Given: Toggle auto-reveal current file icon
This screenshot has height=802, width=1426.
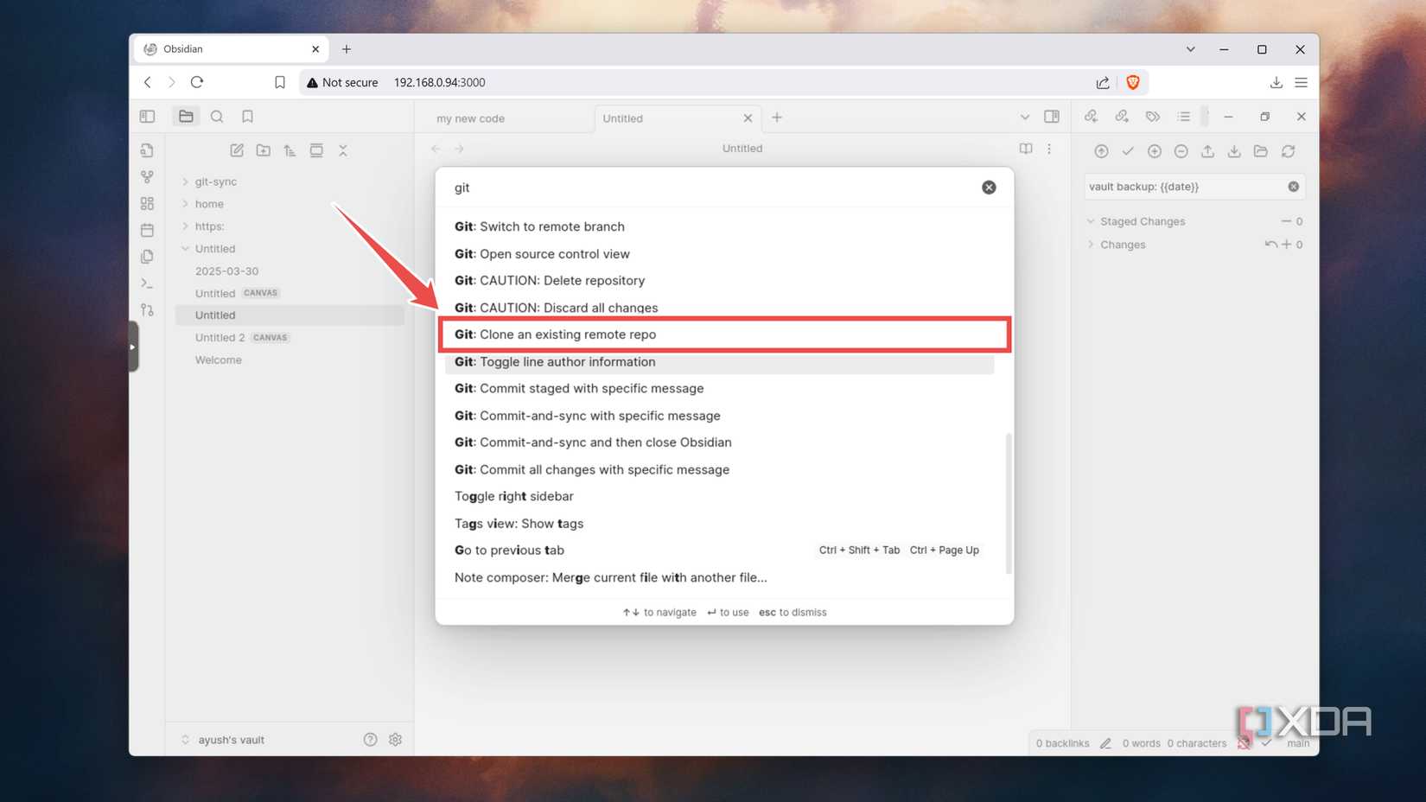Looking at the screenshot, I should click(x=316, y=150).
